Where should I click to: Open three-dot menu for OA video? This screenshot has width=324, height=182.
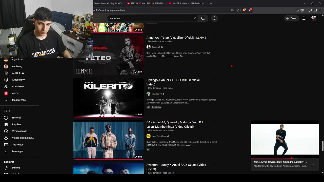tap(214, 122)
